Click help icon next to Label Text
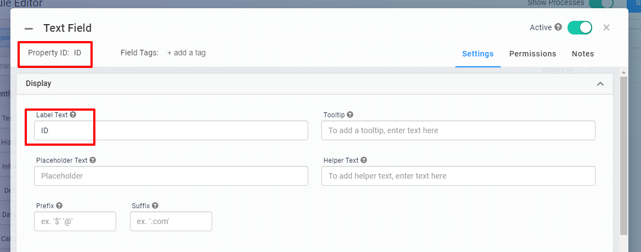641x252 pixels. point(73,115)
